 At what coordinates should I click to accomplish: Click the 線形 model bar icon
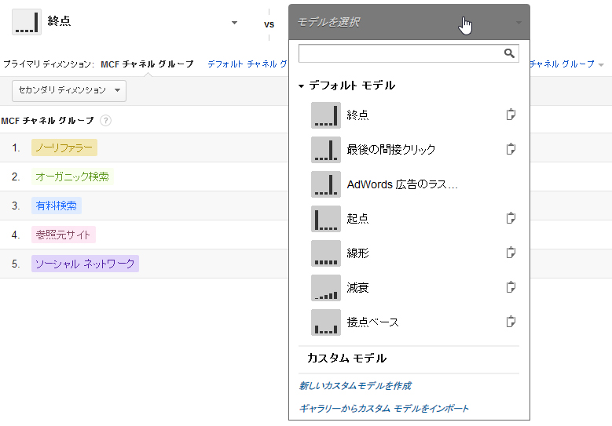point(326,253)
